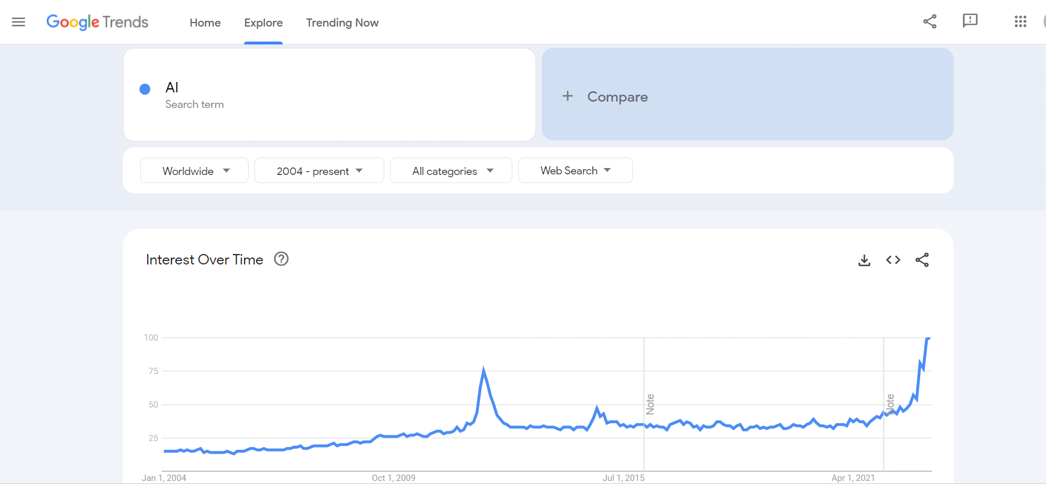Open the hamburger main menu
The image size is (1046, 485).
pos(18,22)
